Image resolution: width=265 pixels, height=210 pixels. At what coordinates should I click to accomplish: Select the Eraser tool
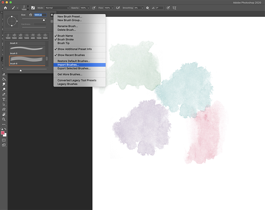click(x=4, y=75)
